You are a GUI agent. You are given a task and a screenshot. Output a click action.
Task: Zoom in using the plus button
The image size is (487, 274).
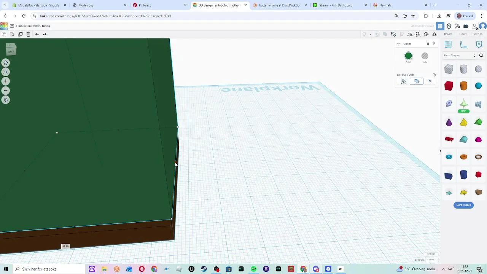tap(6, 81)
